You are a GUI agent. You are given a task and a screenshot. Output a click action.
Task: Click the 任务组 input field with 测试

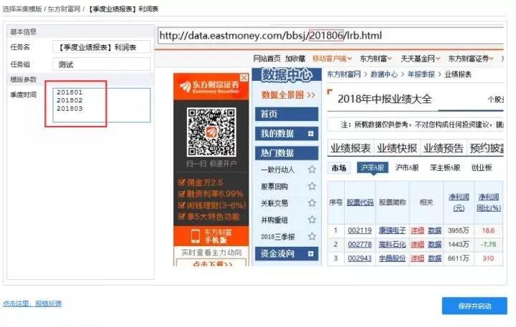[x=101, y=64]
